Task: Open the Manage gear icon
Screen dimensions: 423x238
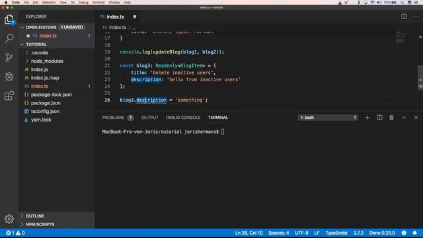Action: click(9, 219)
